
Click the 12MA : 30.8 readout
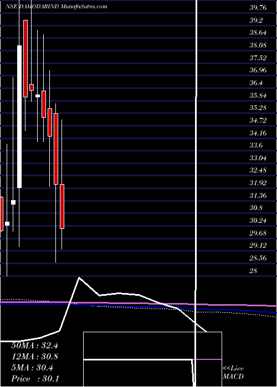tap(34, 357)
